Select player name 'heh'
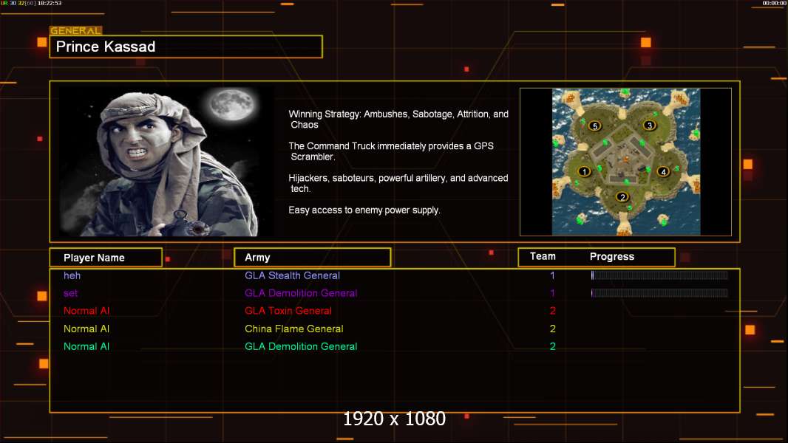 coord(72,275)
